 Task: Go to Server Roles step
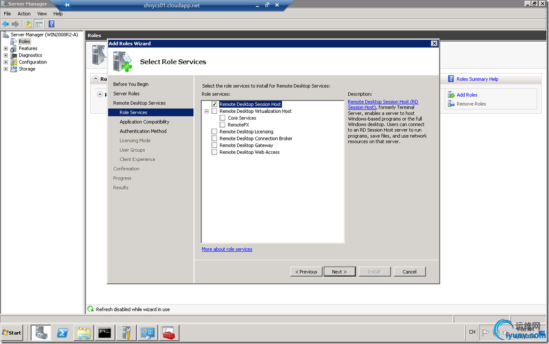pyautogui.click(x=126, y=93)
